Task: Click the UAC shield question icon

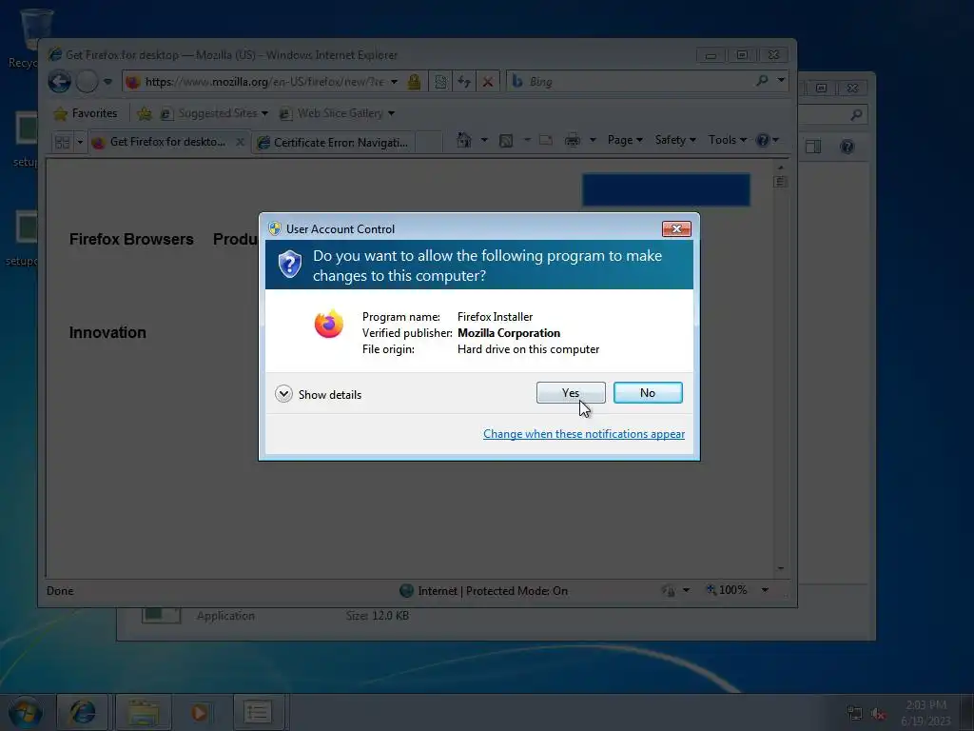Action: pos(289,265)
